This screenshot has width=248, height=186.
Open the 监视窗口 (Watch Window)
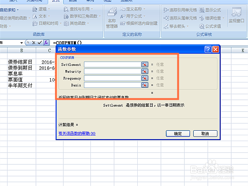point(237,15)
